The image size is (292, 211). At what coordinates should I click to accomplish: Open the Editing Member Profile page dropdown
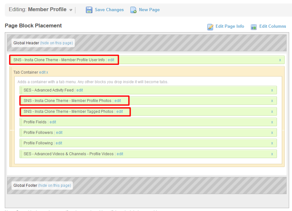click(71, 10)
